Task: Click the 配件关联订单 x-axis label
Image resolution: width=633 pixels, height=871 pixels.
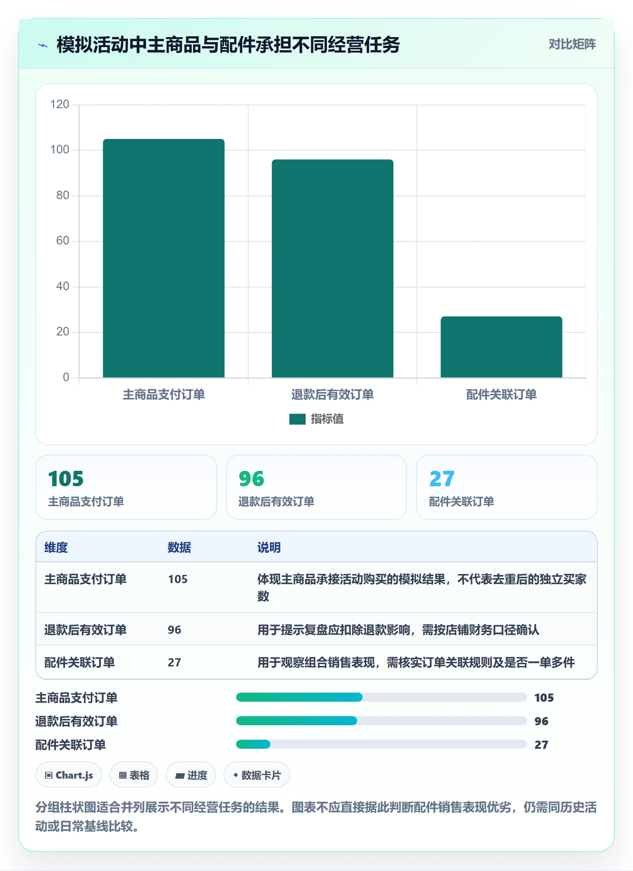Action: pos(501,395)
